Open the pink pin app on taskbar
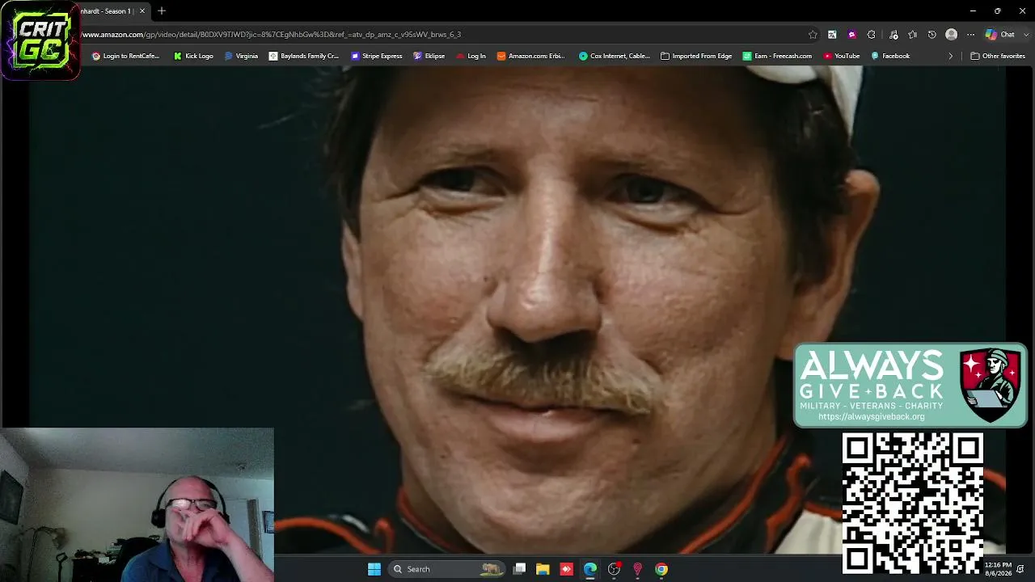 coord(637,569)
